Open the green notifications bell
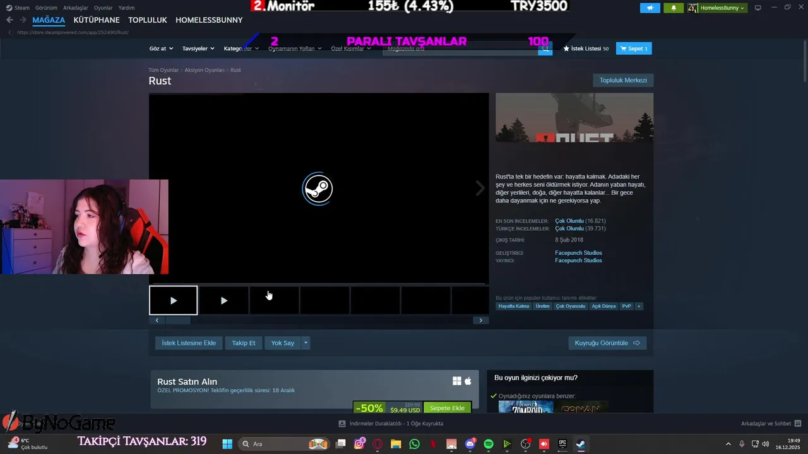The width and height of the screenshot is (808, 454). 674,8
